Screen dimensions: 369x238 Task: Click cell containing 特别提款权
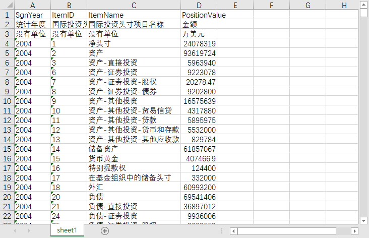134,168
